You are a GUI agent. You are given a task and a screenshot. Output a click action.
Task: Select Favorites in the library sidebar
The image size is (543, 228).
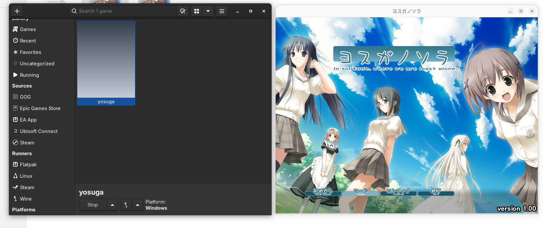(x=30, y=52)
